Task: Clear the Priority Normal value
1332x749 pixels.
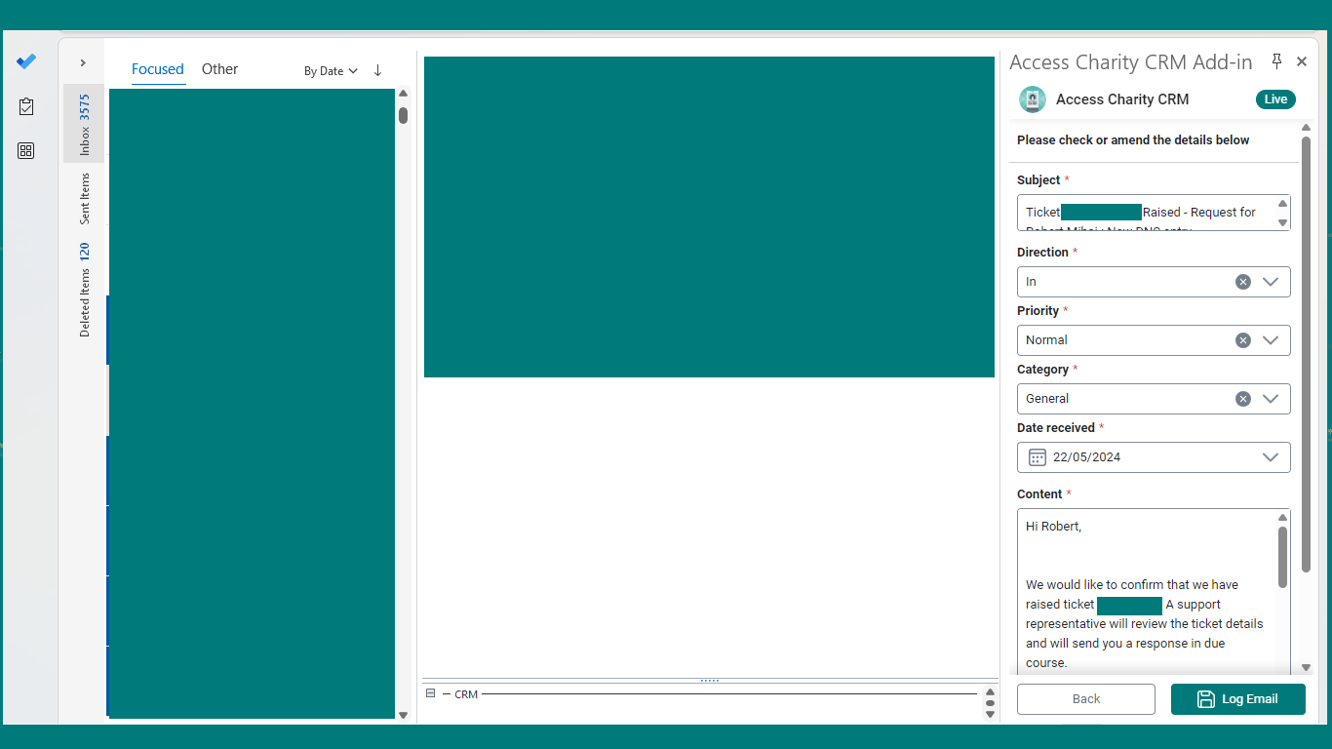Action: pyautogui.click(x=1243, y=340)
